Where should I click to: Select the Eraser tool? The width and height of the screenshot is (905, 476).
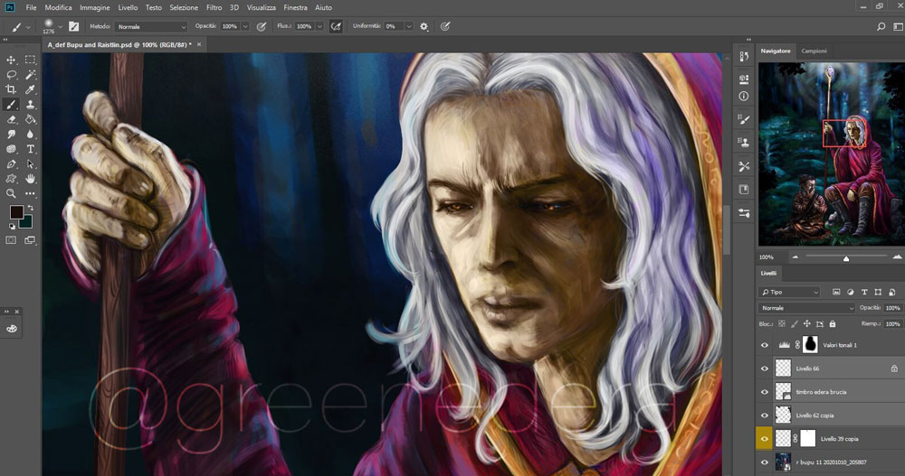coord(11,119)
